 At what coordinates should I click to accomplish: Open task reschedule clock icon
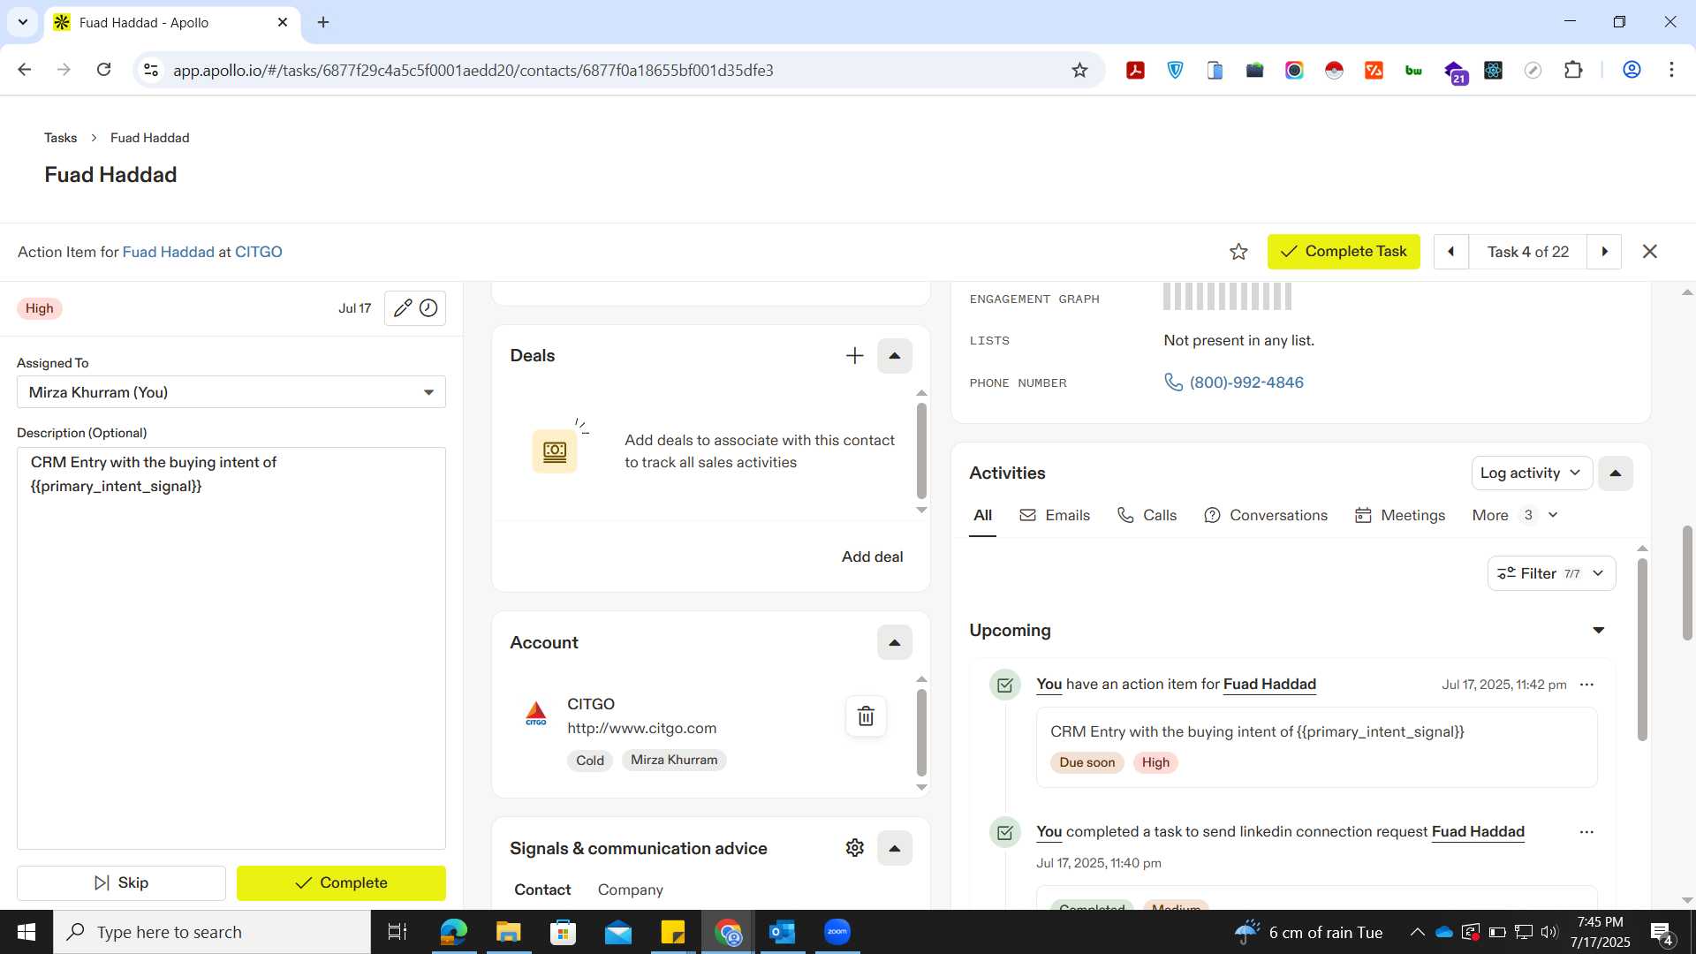point(428,308)
